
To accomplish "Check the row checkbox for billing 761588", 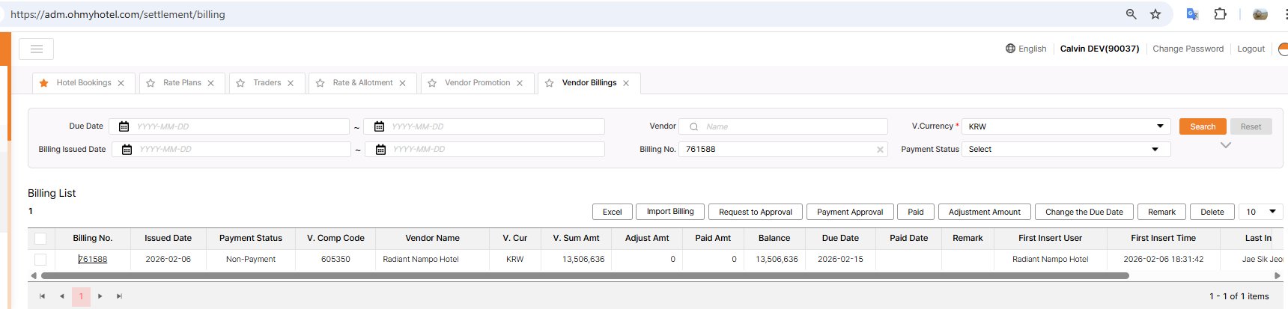I will tap(40, 260).
